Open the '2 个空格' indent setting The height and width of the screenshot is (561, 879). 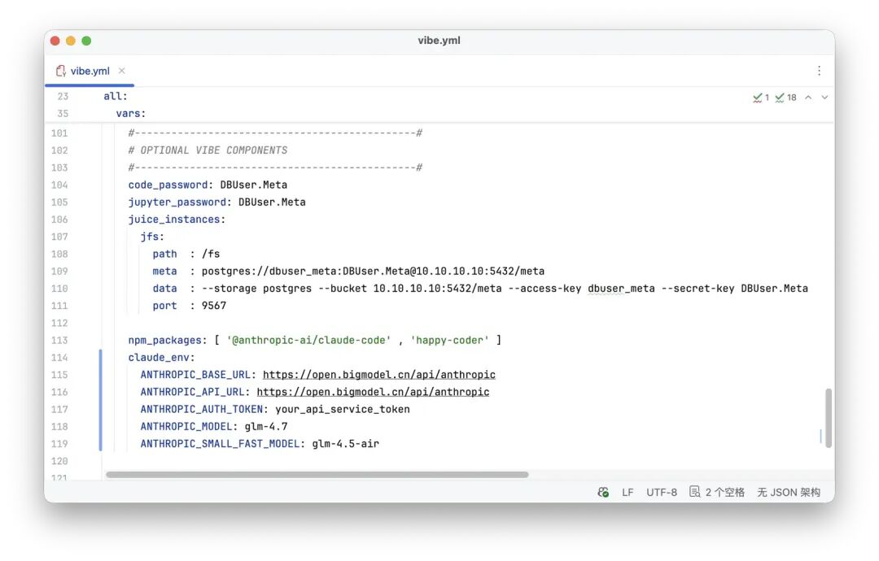point(724,492)
